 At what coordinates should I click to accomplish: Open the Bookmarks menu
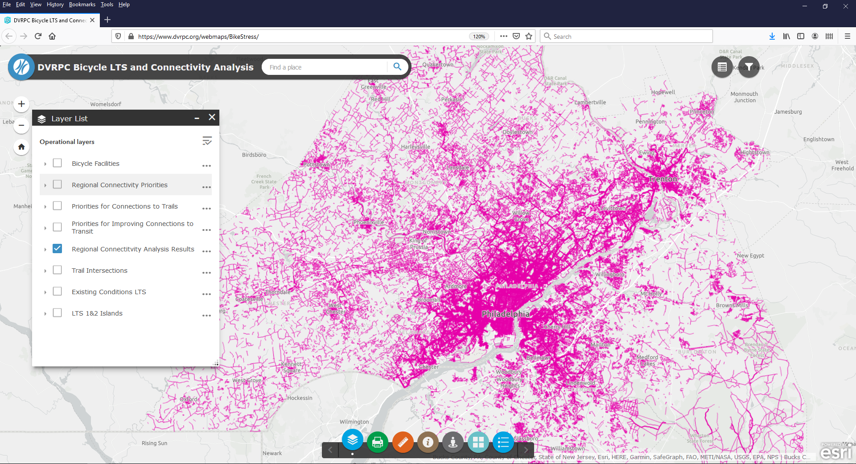coord(82,4)
